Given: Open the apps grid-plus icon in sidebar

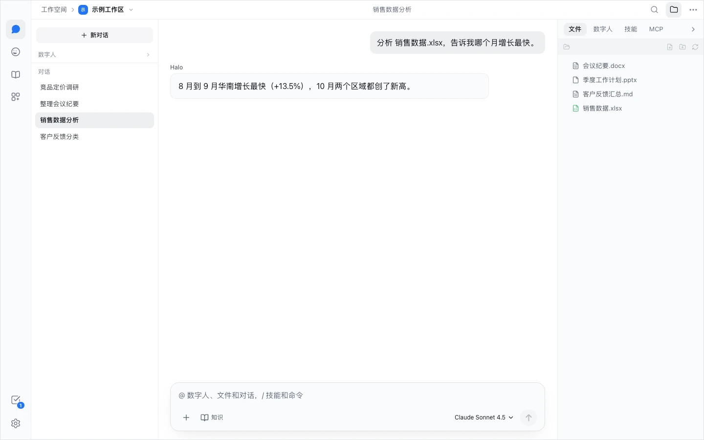Looking at the screenshot, I should click(16, 97).
